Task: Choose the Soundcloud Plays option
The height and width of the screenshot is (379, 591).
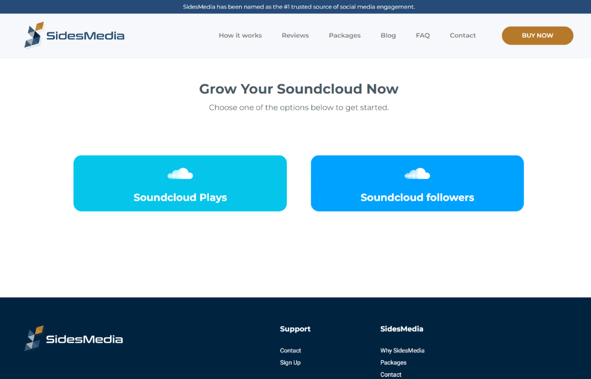Action: coord(180,183)
